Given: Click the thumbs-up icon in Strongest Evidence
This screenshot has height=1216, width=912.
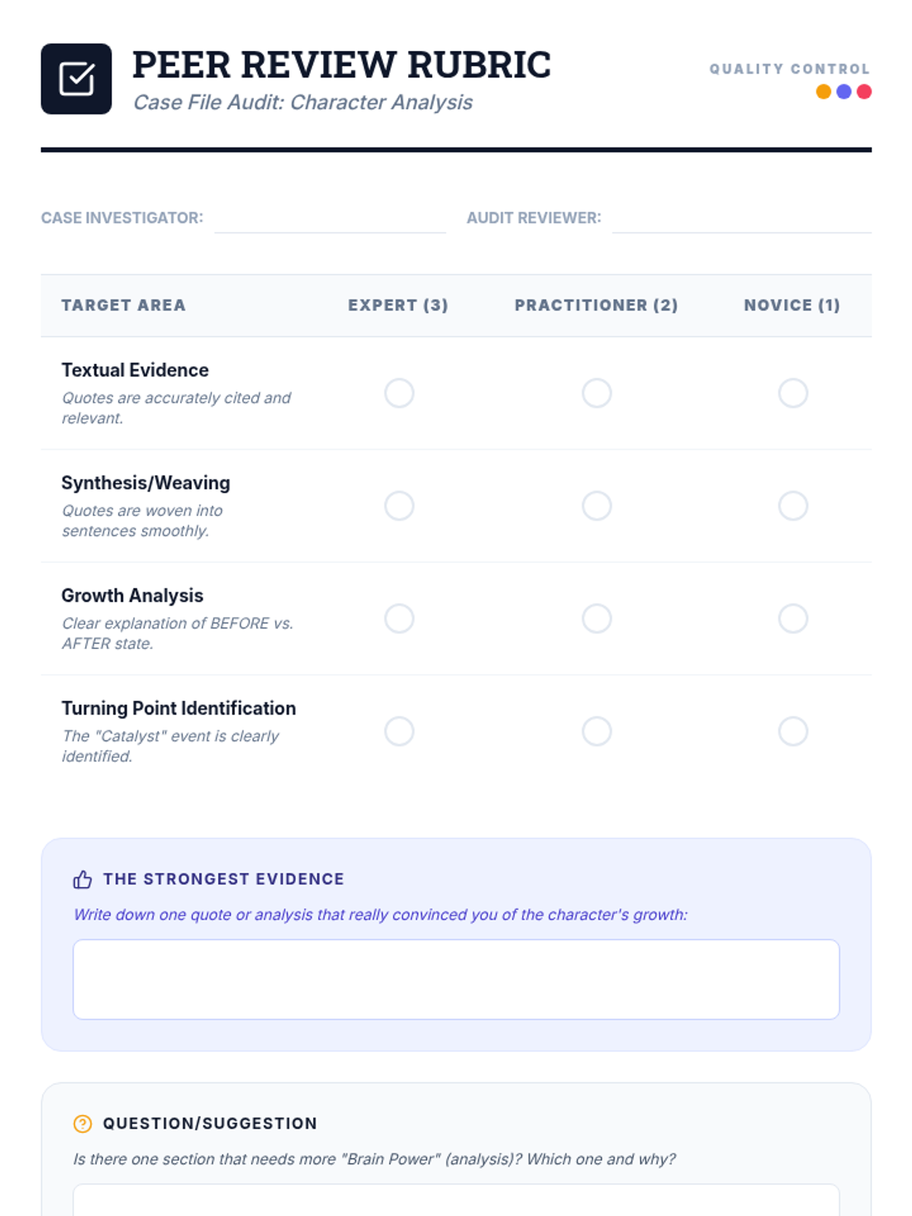Looking at the screenshot, I should tap(82, 879).
